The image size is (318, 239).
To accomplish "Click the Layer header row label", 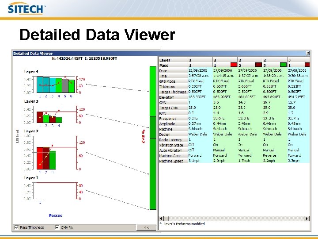I will [173, 60].
